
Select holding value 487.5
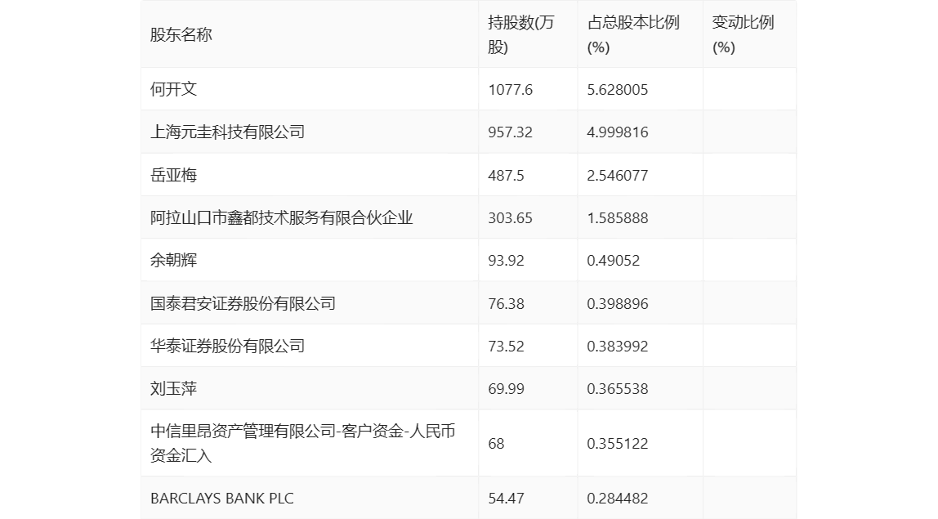click(506, 176)
